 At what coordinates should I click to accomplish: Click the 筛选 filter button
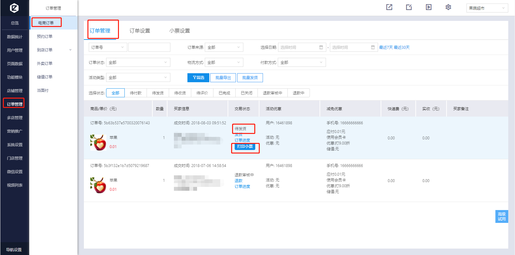point(198,78)
